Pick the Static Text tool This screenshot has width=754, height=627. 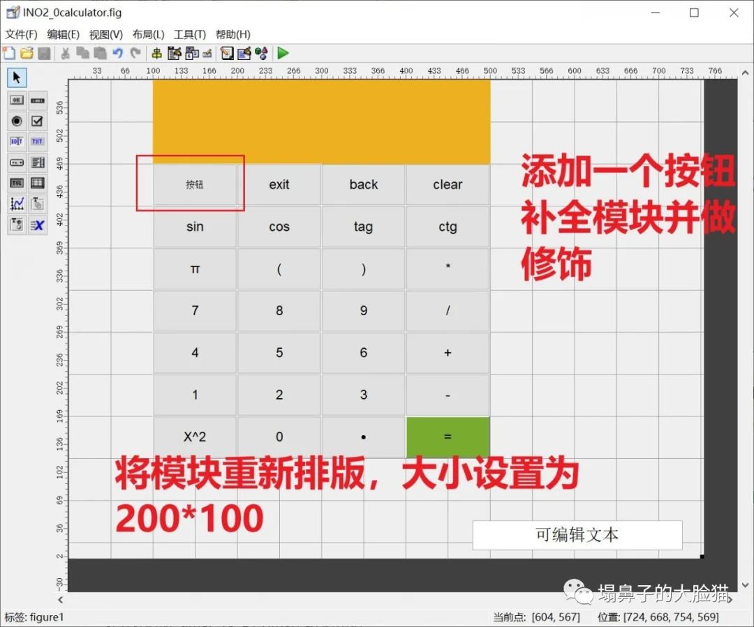coord(37,142)
